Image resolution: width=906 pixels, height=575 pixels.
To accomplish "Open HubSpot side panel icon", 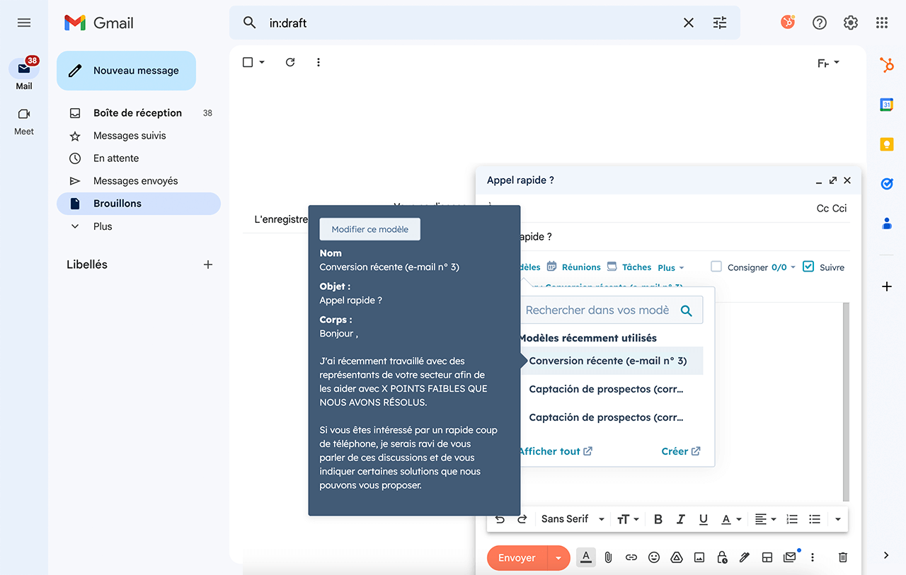I will pyautogui.click(x=886, y=66).
